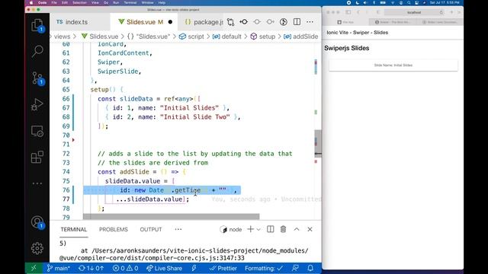Open editor More Actions ellipsis
This screenshot has height=274, width=488.
tap(310, 22)
